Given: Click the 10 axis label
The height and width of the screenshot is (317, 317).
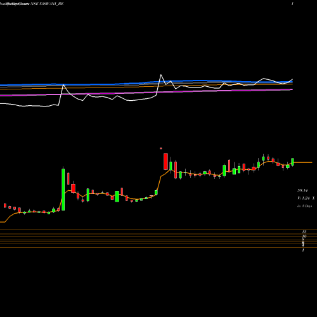Looking at the screenshot, I should pos(304,236).
